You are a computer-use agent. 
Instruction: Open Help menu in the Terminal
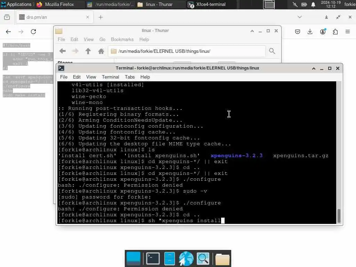[145, 77]
